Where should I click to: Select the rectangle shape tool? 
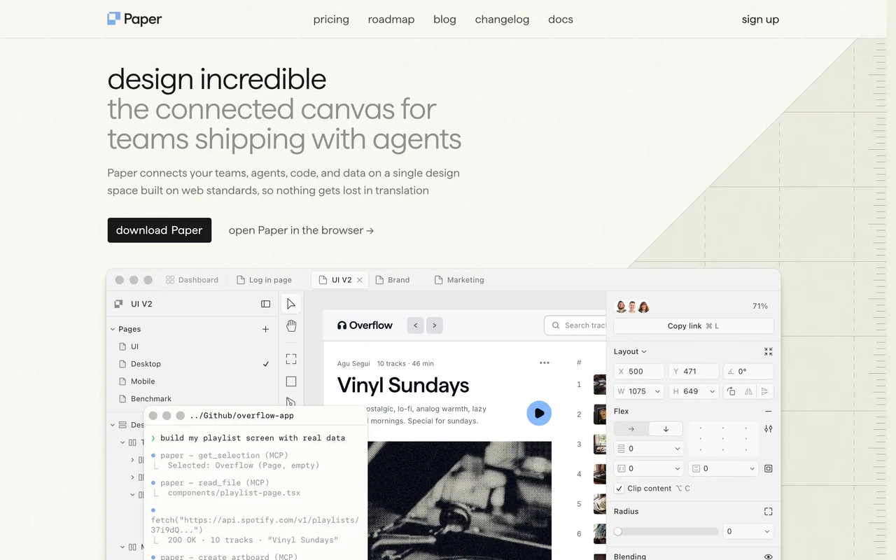click(x=291, y=381)
